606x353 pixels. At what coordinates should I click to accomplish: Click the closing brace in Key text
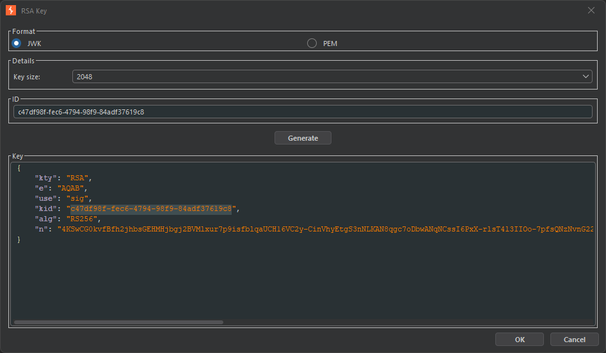(x=19, y=239)
